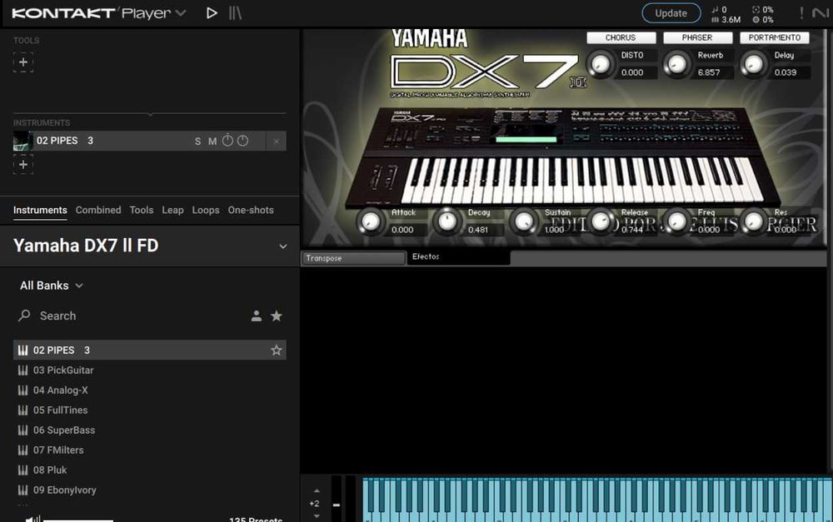Click the Release knob
This screenshot has height=522, width=833.
[x=601, y=221]
